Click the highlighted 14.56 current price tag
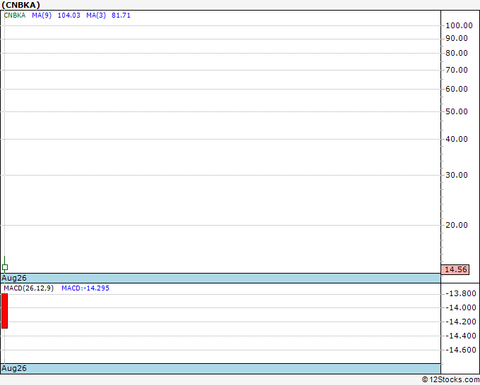This screenshot has height=385, width=480. [x=455, y=270]
